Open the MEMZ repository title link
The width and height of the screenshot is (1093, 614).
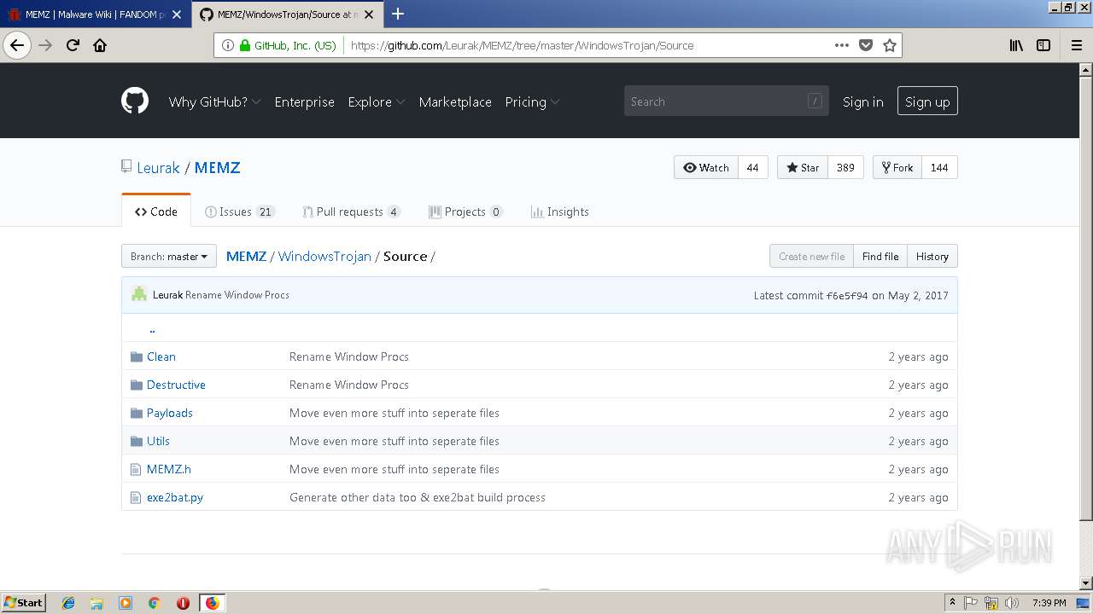click(x=217, y=167)
